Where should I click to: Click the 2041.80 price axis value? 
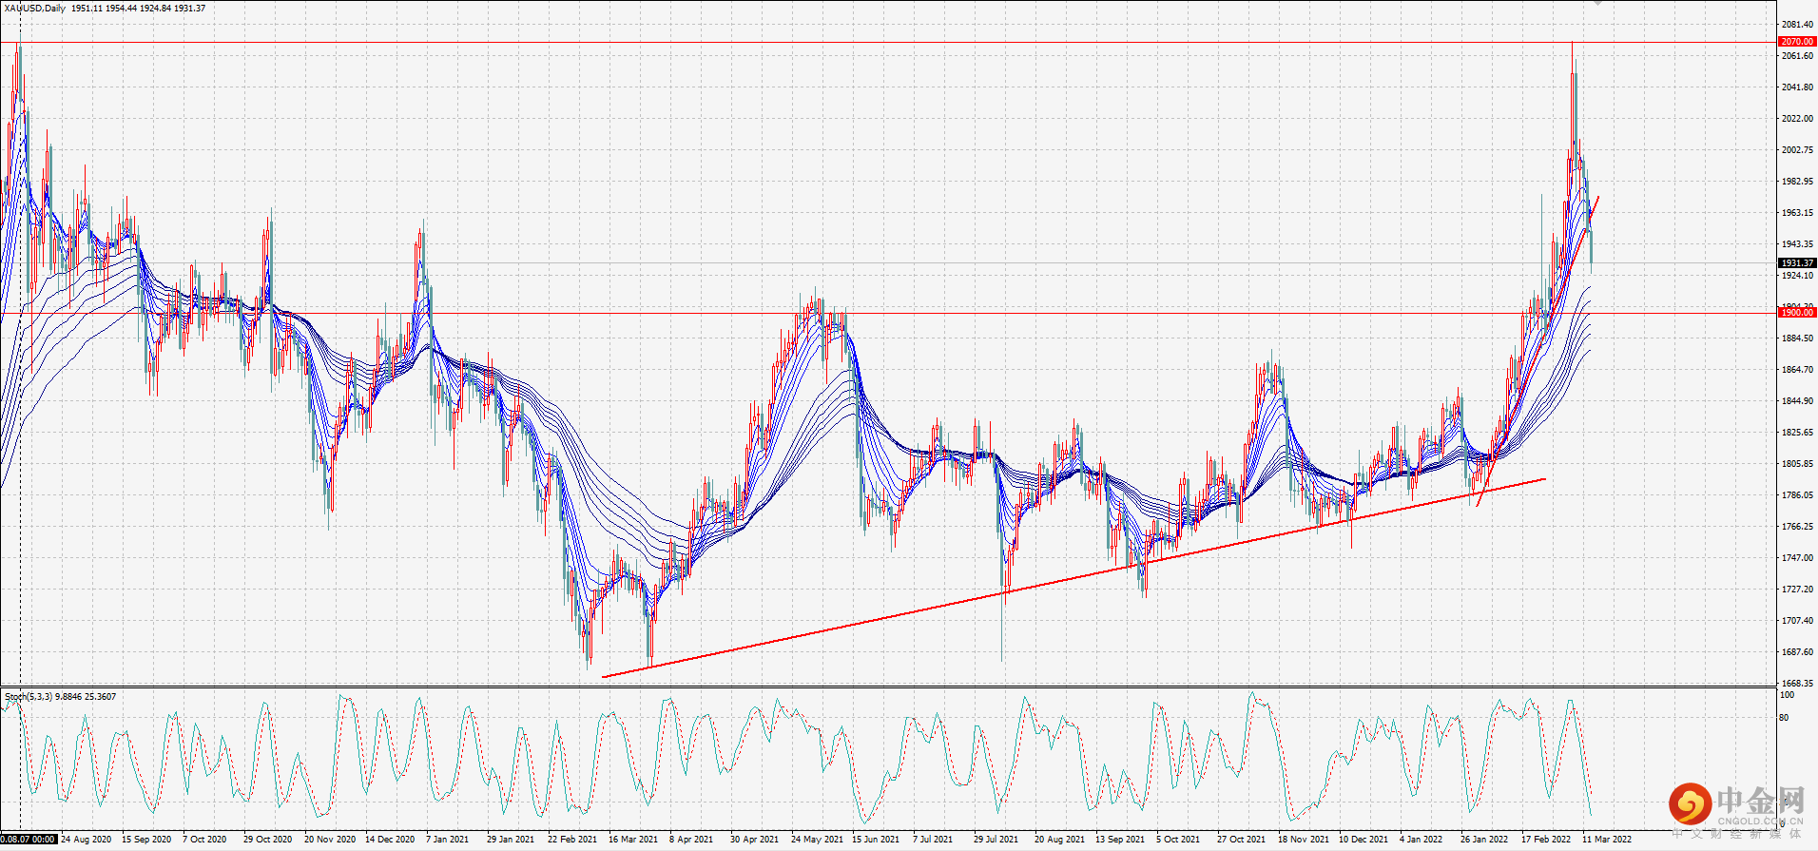coord(1797,87)
